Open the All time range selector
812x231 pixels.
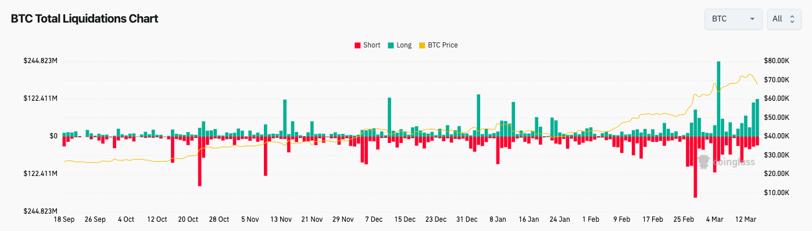pyautogui.click(x=784, y=19)
